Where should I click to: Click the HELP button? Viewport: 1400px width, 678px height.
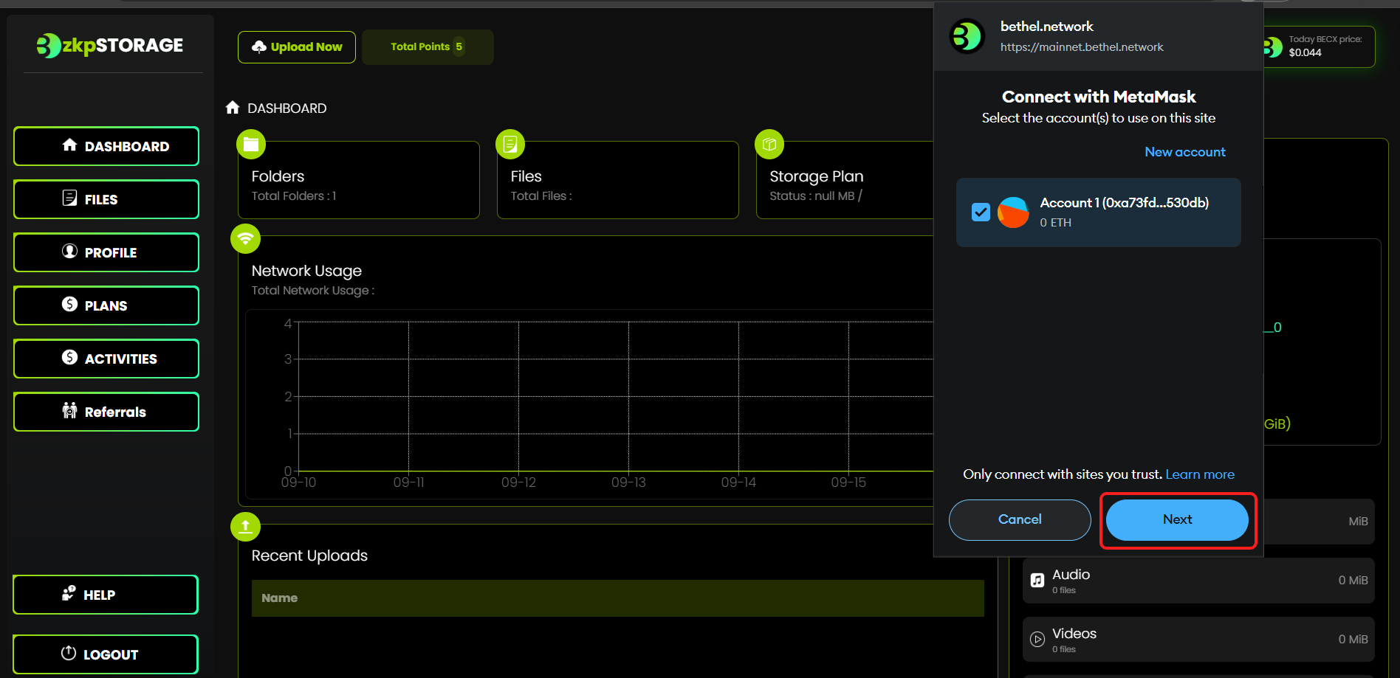106,595
